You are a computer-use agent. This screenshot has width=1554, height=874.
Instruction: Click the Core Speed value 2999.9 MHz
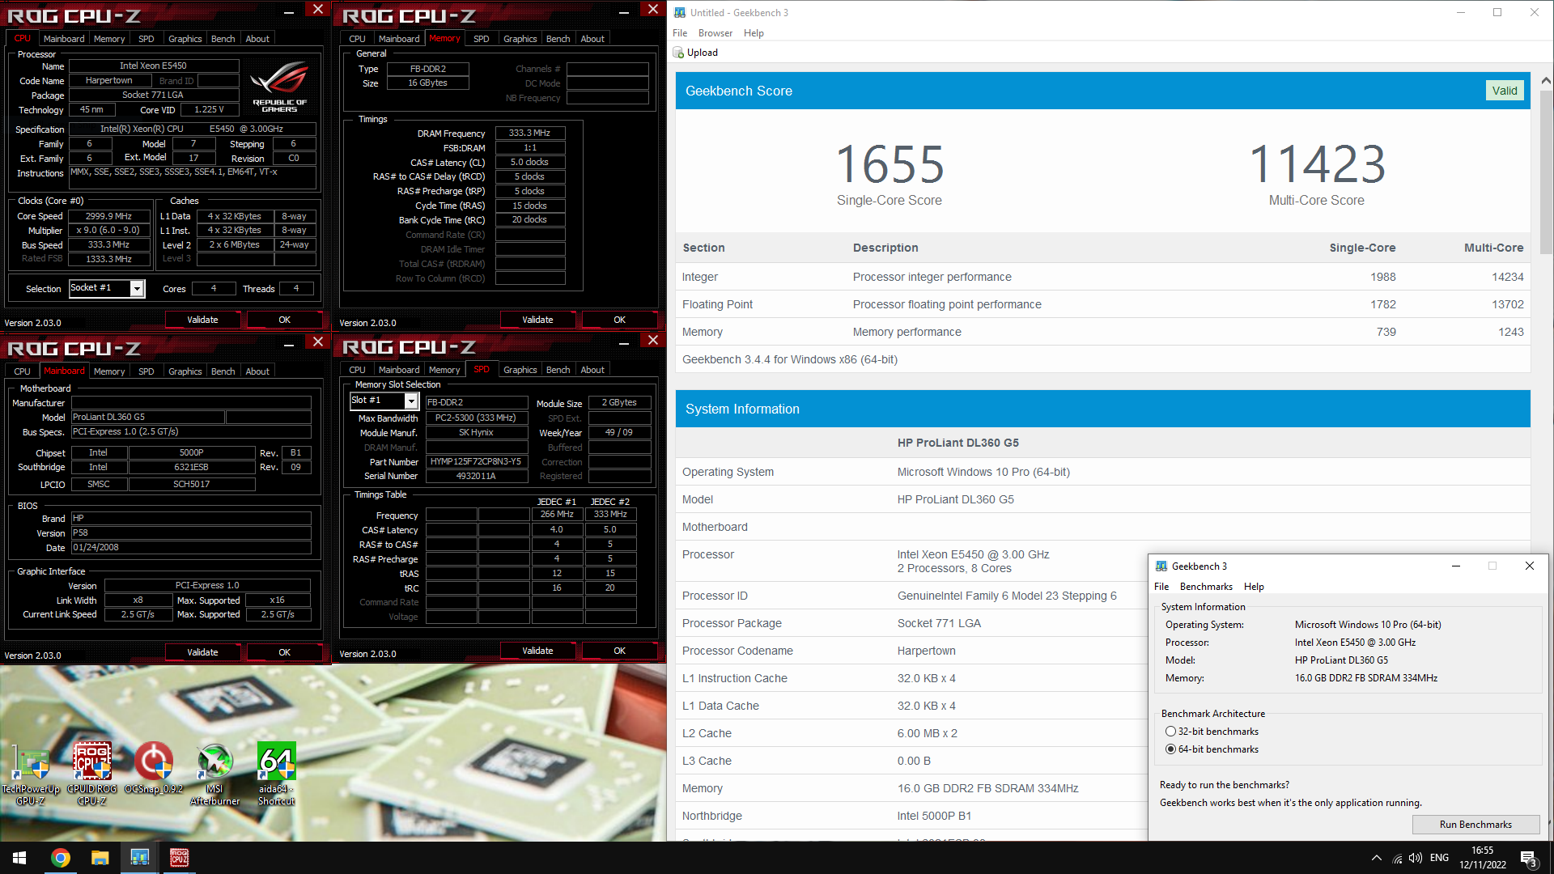click(108, 217)
